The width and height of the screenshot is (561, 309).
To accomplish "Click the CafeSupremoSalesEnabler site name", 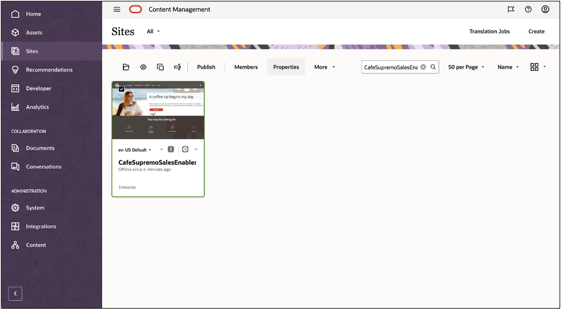I will (x=158, y=162).
